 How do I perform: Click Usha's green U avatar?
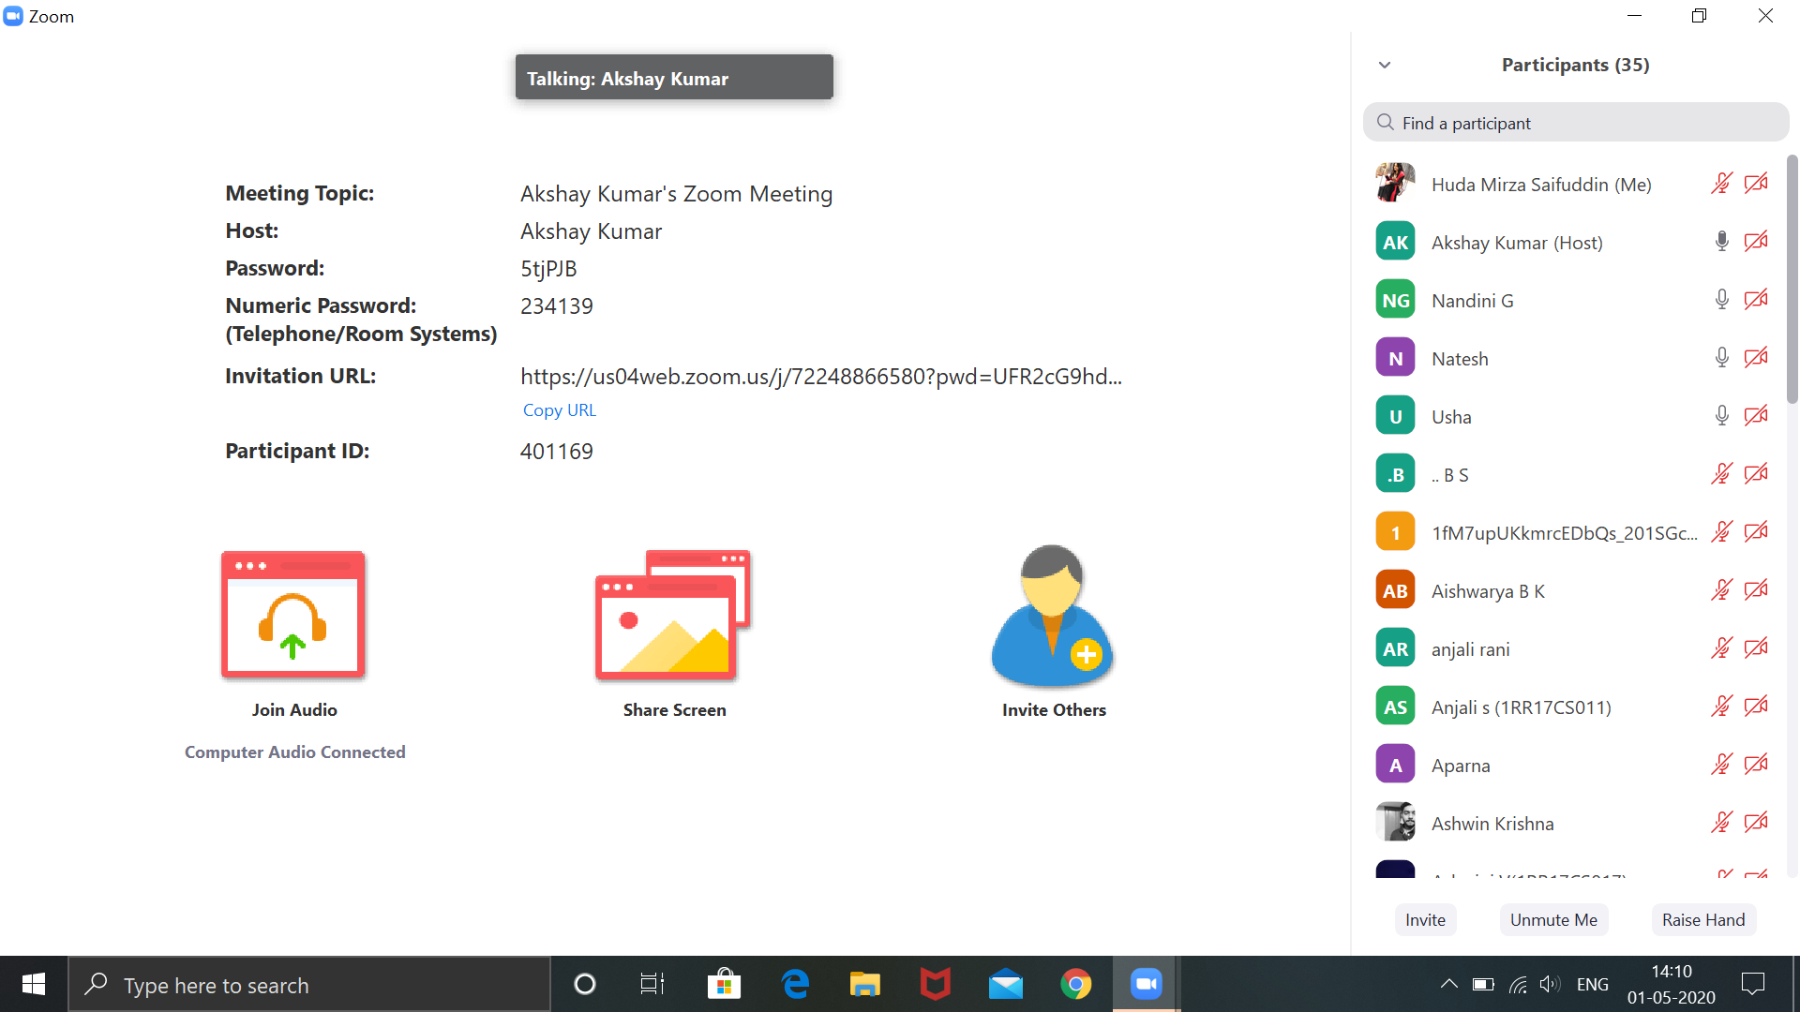click(x=1395, y=416)
